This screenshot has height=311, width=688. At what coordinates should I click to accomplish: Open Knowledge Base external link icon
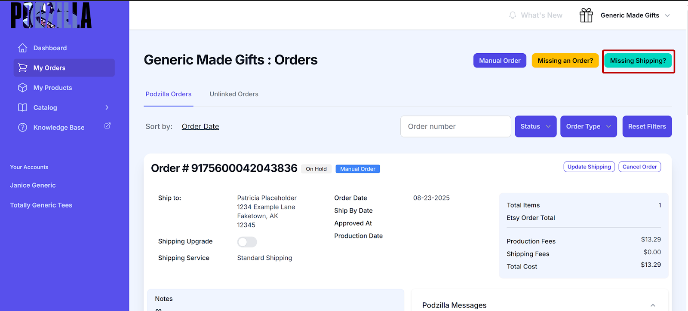(107, 125)
